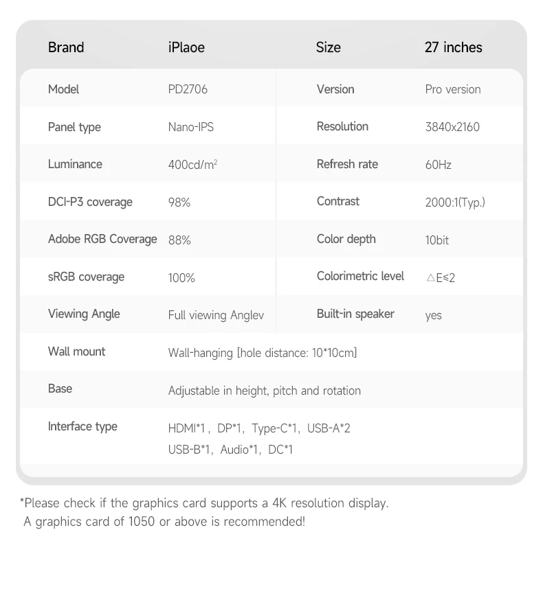Click the Nano-IPS panel type value
The width and height of the screenshot is (543, 591).
tap(190, 127)
